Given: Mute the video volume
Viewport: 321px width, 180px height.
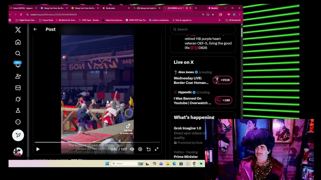Looking at the screenshot, I should (132, 149).
